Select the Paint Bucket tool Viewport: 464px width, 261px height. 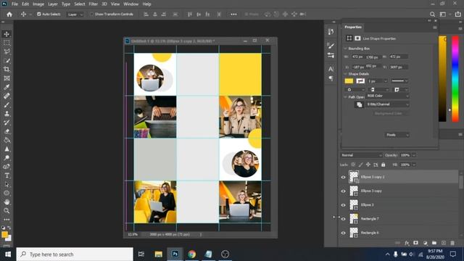(x=7, y=140)
